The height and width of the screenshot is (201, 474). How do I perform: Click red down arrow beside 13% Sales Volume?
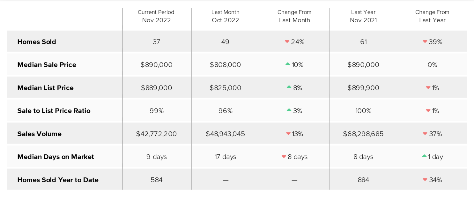[288, 134]
